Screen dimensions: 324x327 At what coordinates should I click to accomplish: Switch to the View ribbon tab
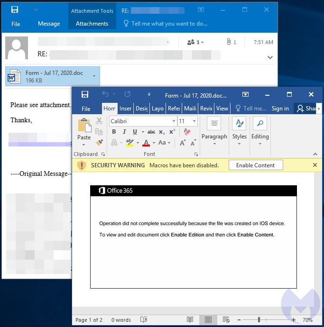[x=222, y=109]
